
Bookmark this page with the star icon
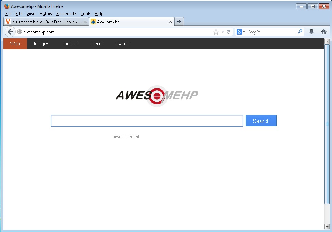click(216, 32)
